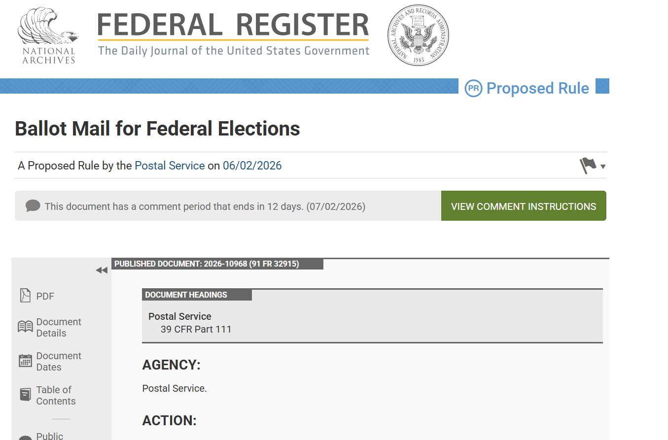Click the PR Proposed Rule circle icon
The image size is (668, 440).
coord(473,88)
